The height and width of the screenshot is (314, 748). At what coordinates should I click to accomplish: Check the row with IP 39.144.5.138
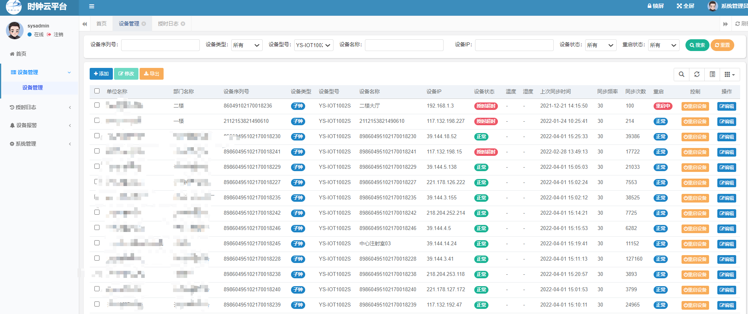point(97,166)
